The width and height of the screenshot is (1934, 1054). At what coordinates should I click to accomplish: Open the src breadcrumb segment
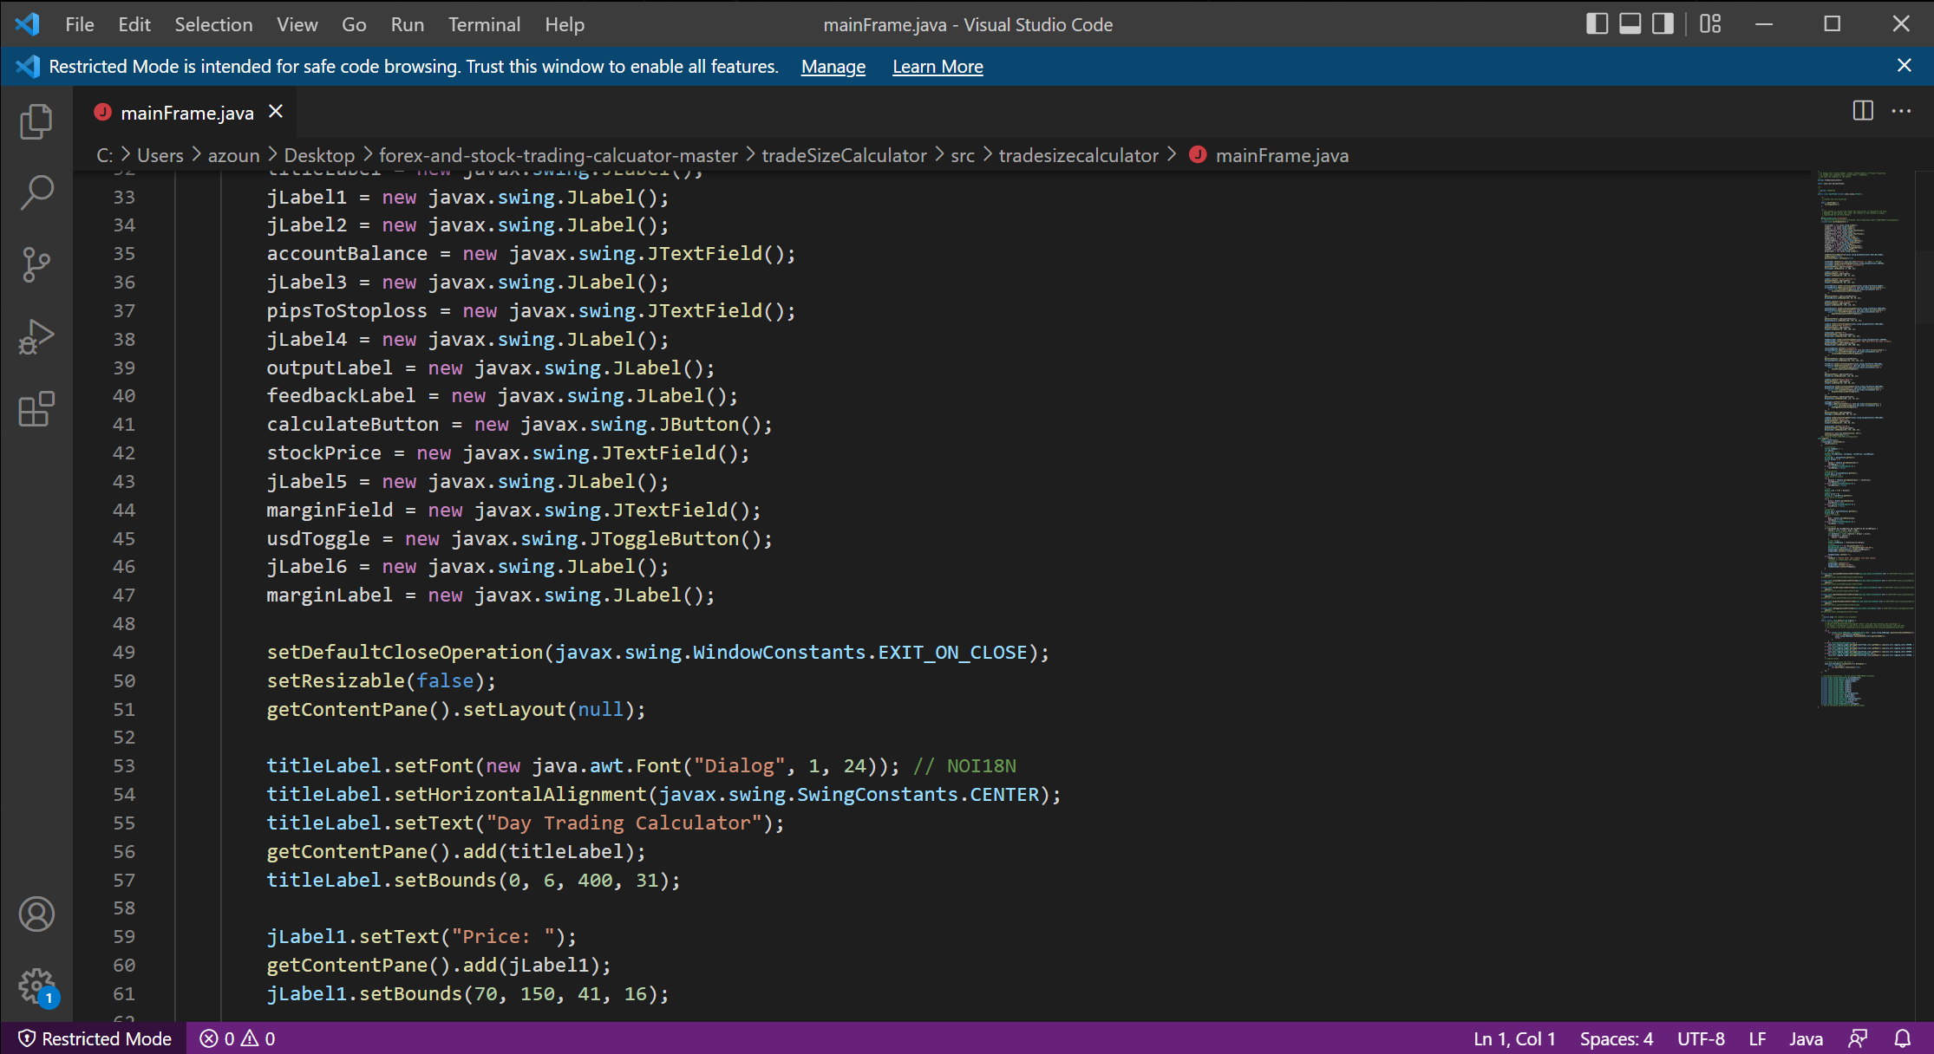pyautogui.click(x=963, y=155)
